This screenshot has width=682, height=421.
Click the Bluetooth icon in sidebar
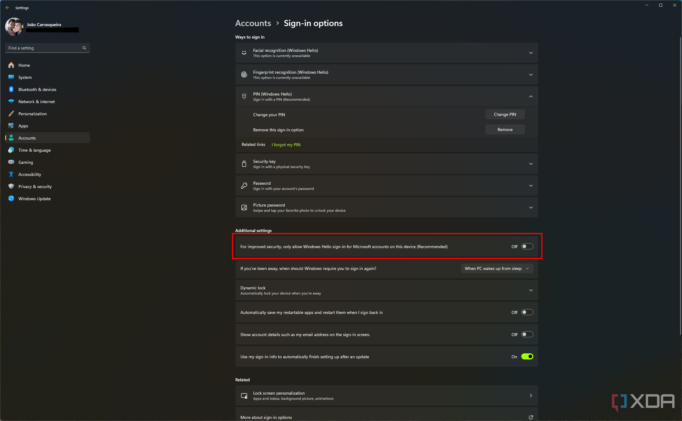tap(11, 89)
